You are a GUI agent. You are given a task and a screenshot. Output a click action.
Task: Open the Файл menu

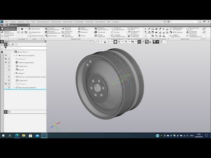tap(7, 22)
